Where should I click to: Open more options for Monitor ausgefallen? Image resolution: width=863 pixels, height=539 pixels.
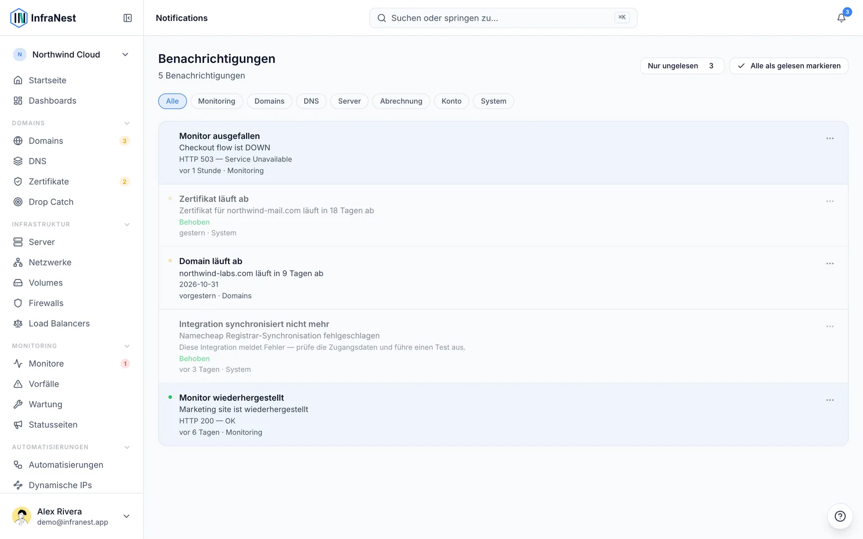click(x=830, y=138)
